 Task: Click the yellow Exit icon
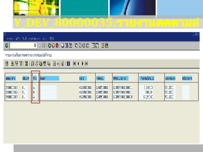tap(53, 45)
